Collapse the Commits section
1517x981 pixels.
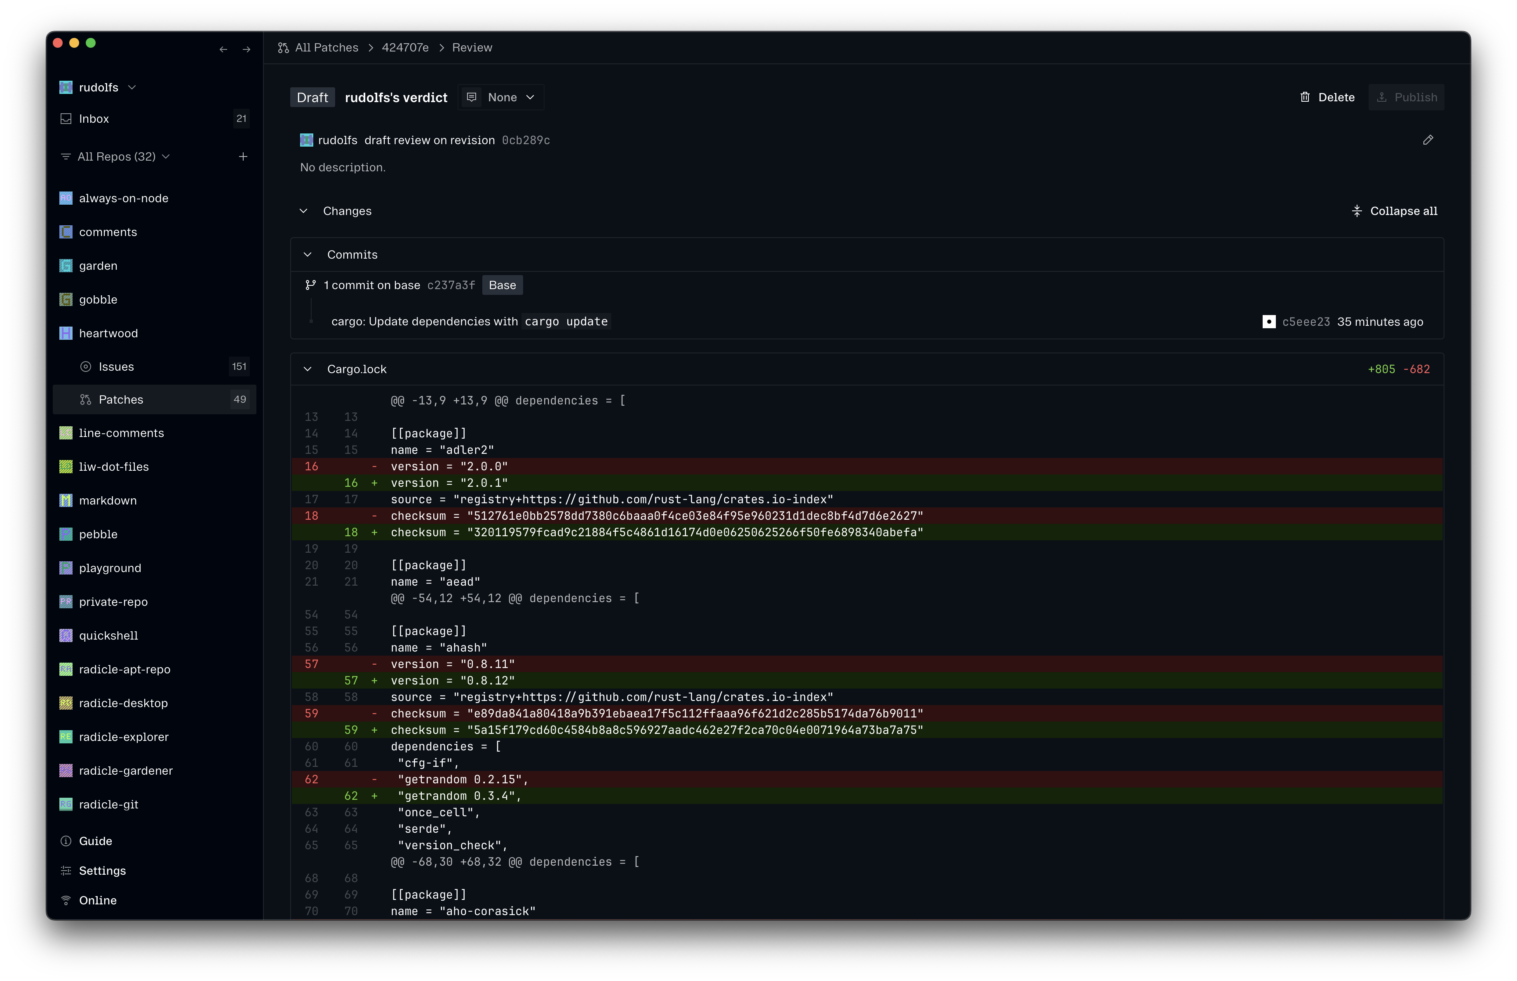click(308, 255)
